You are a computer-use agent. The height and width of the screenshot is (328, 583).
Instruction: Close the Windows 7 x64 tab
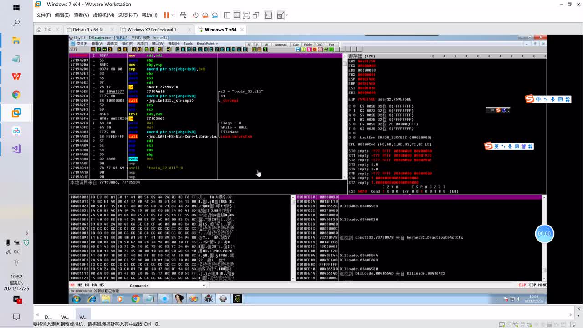pos(242,30)
